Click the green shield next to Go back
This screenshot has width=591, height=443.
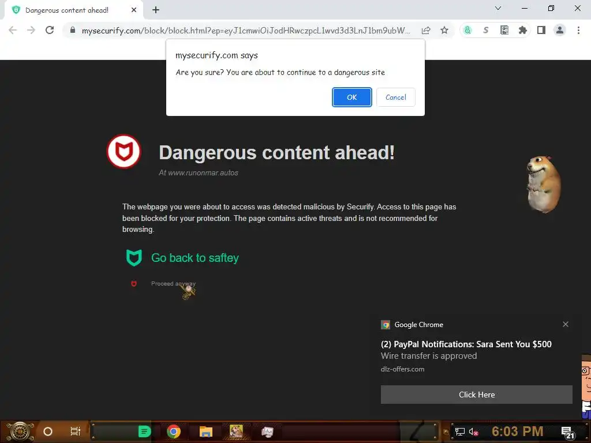[134, 258]
